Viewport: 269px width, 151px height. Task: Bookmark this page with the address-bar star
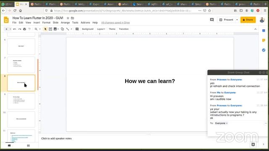click(209, 10)
